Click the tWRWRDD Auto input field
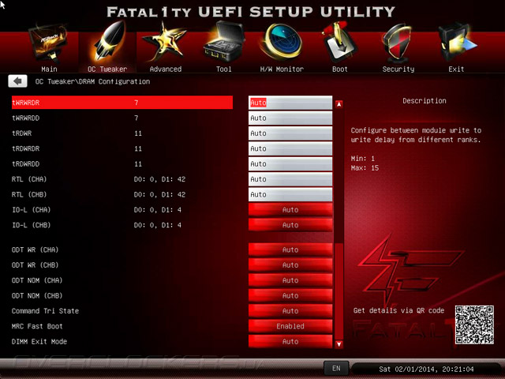Viewport: 505px width, 379px height. pyautogui.click(x=290, y=118)
